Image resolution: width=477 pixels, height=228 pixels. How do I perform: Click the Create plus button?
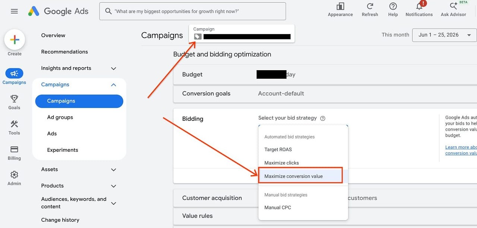15,40
